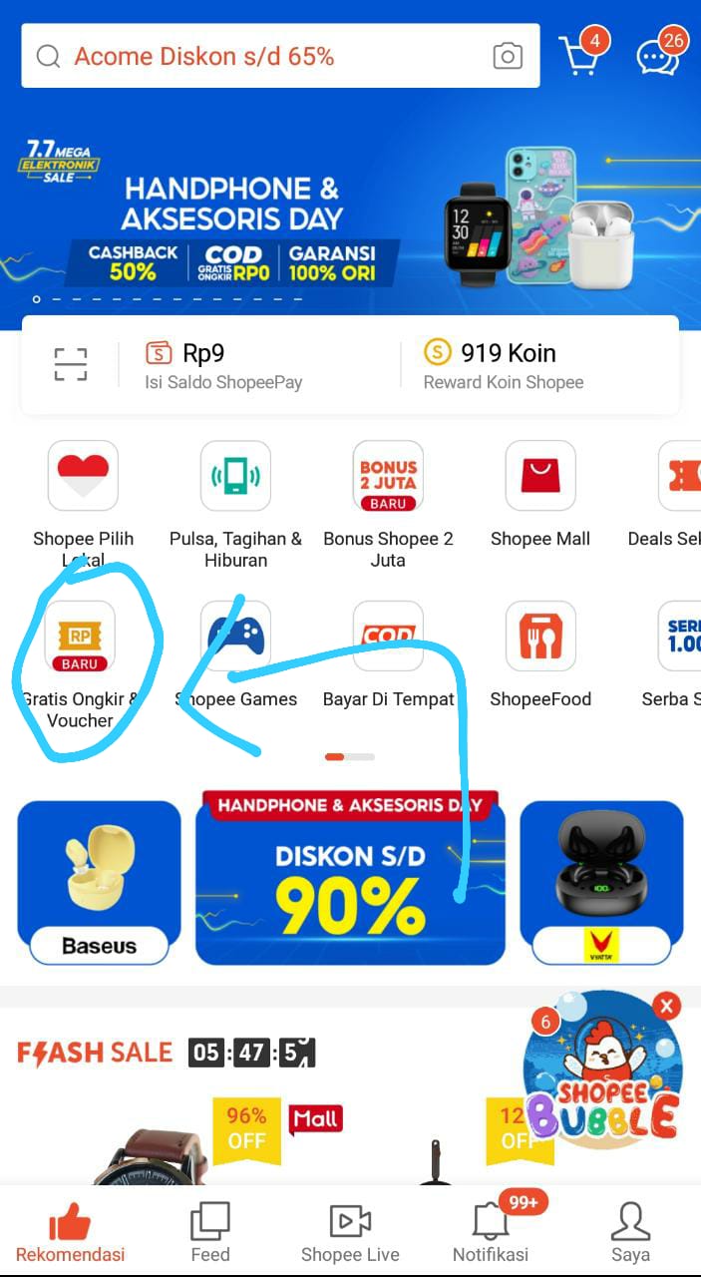
Task: Tap Isi Saldo ShopeePay balance
Action: point(224,365)
